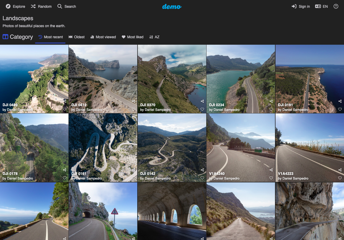Viewport: 344px width, 240px height.
Task: Click the V1A4240 title text
Action: pos(217,174)
